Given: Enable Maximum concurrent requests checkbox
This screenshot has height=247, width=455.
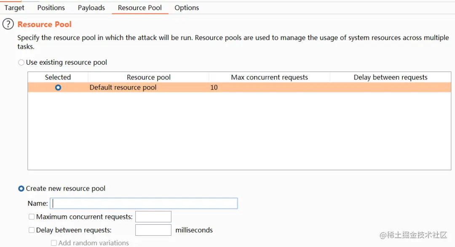Looking at the screenshot, I should [x=32, y=217].
